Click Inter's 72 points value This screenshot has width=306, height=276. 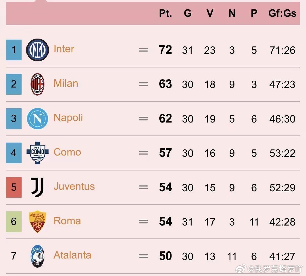click(x=165, y=50)
